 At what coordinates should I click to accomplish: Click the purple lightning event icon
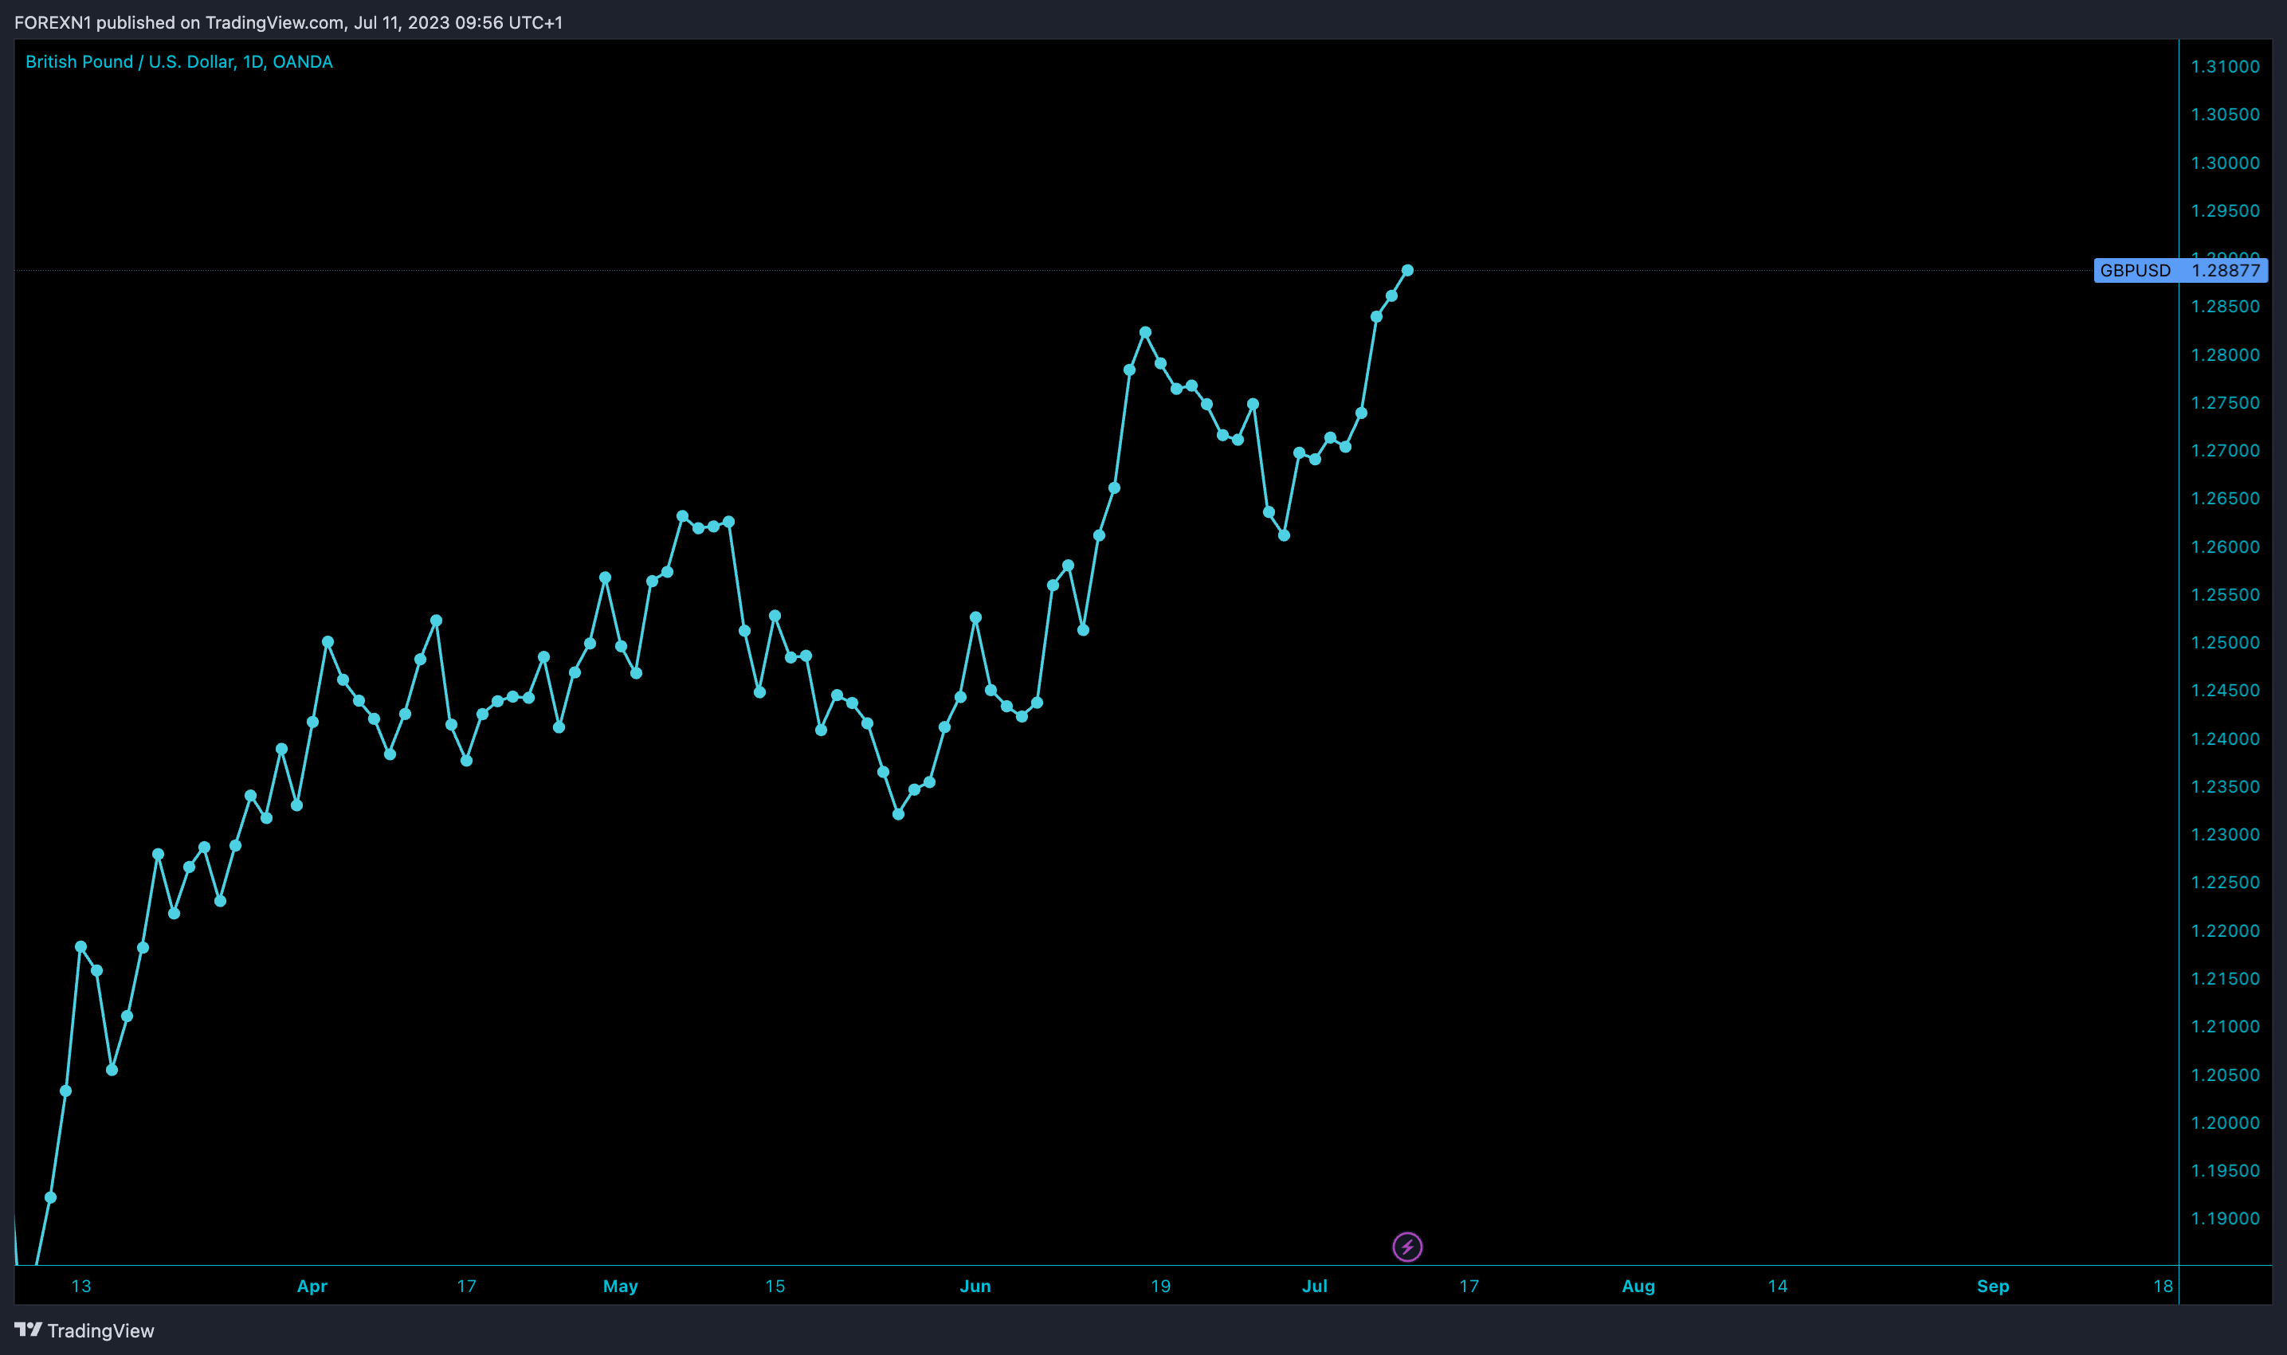point(1406,1247)
